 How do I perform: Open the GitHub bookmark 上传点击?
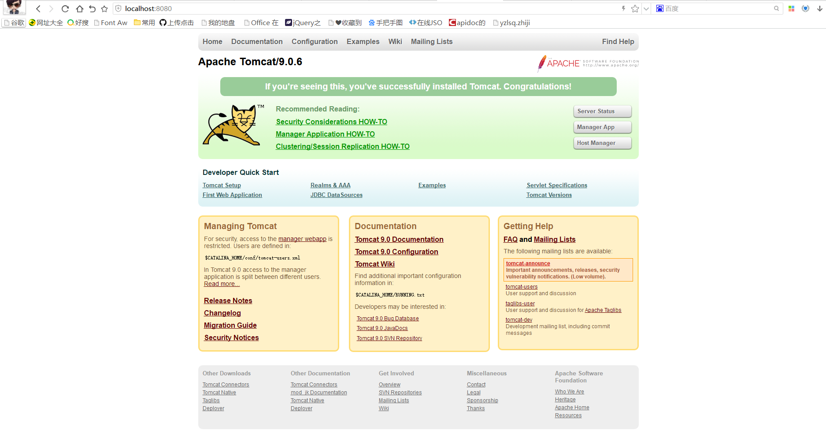(177, 23)
